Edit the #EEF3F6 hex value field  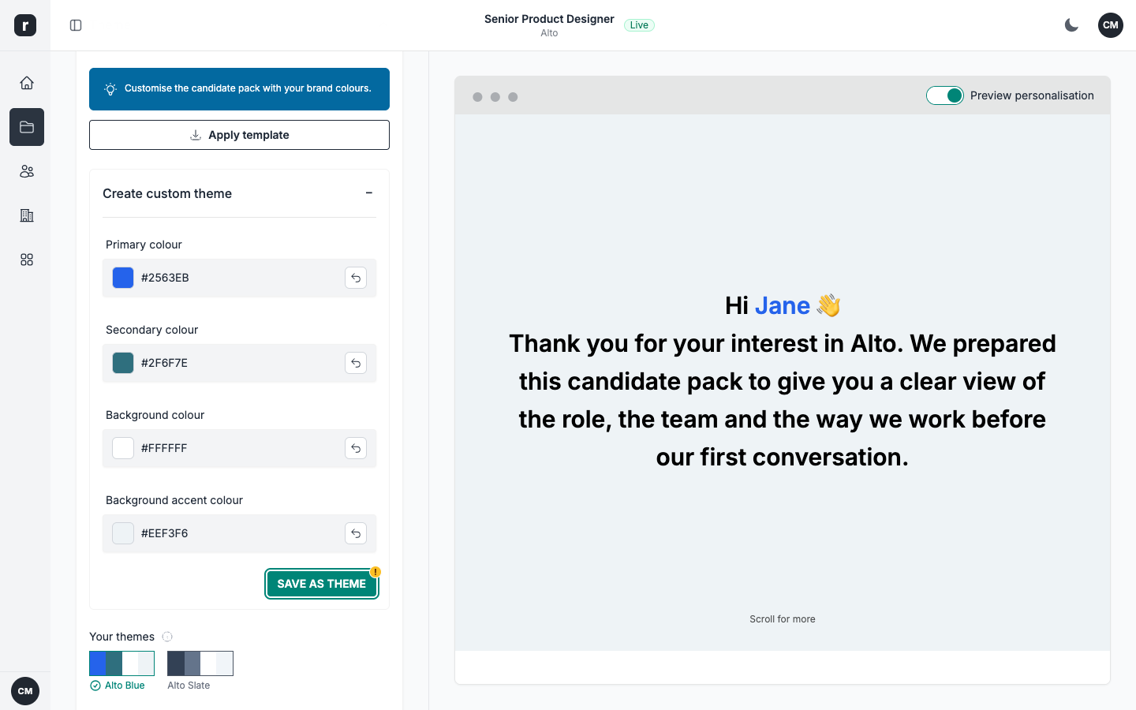239,533
